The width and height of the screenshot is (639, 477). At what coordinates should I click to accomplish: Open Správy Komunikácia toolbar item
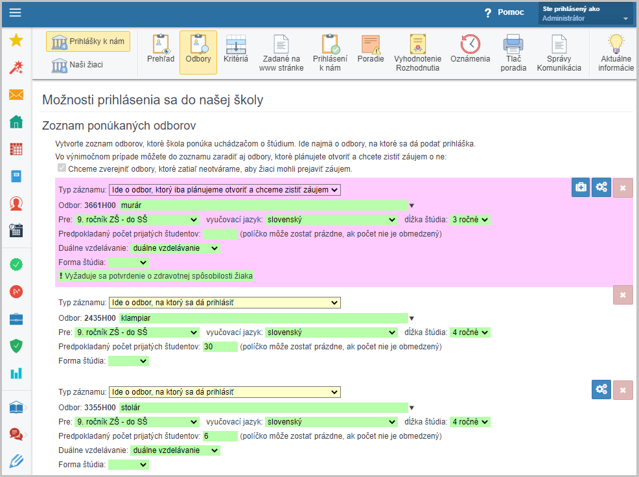[559, 53]
